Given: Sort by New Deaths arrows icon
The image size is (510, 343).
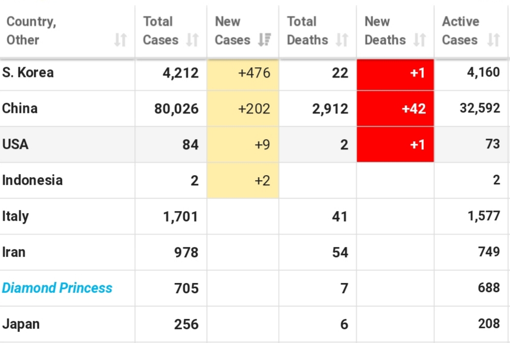Looking at the screenshot, I should pyautogui.click(x=420, y=40).
